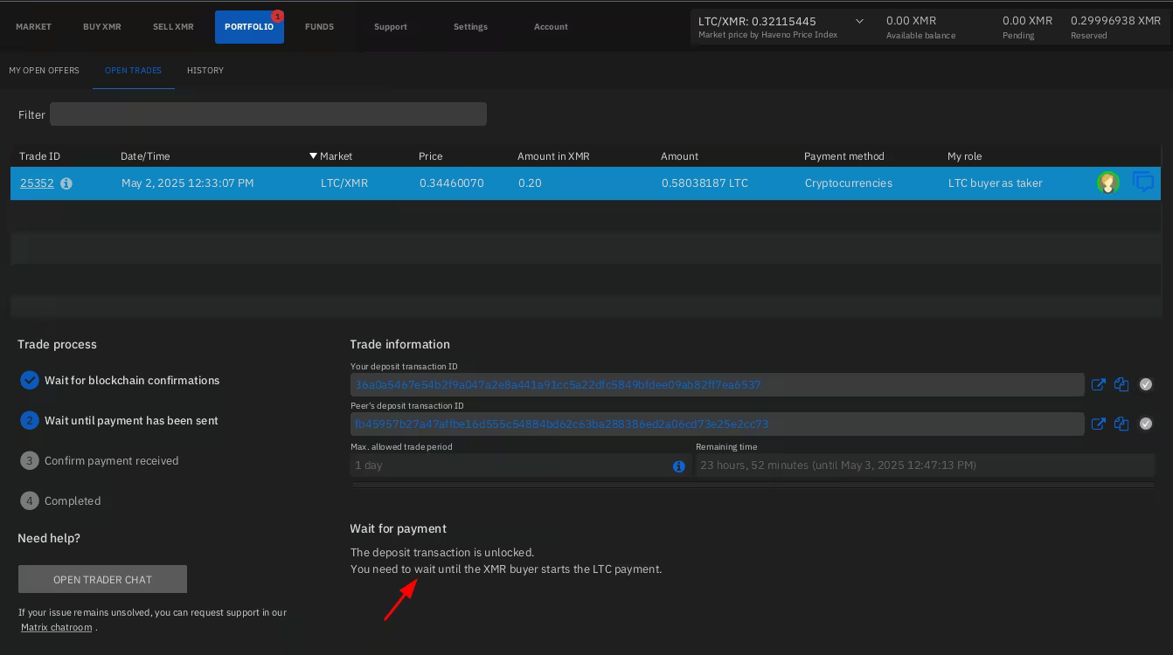Open the Funds menu
The height and width of the screenshot is (655, 1173).
(319, 26)
